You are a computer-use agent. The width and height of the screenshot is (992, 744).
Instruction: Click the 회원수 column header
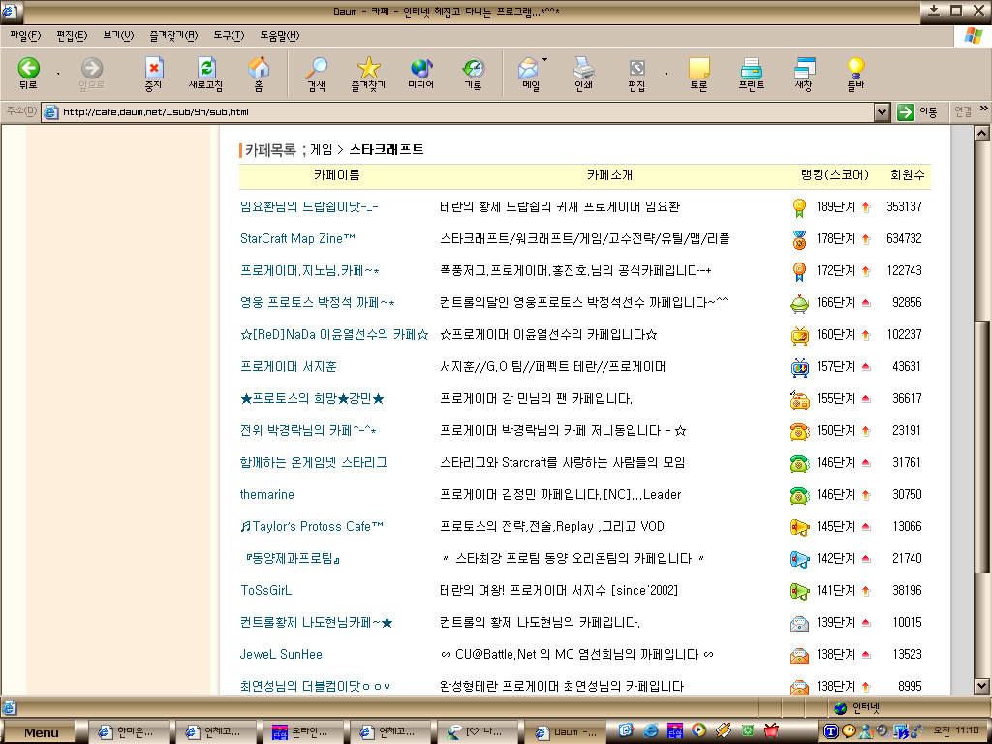coord(907,175)
